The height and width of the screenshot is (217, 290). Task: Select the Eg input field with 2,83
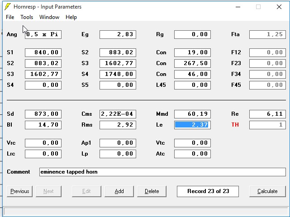118,34
